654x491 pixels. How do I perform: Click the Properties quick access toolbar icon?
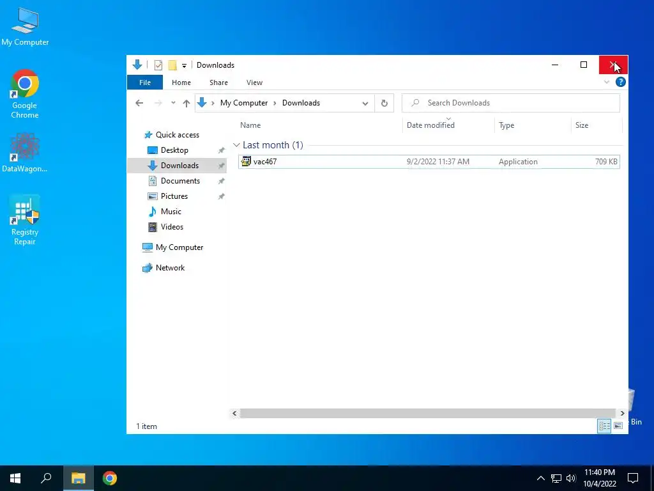coord(158,65)
